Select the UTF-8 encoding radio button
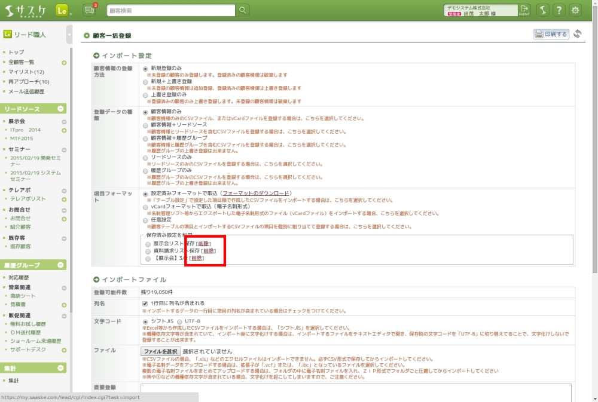598x402 pixels. tap(179, 321)
